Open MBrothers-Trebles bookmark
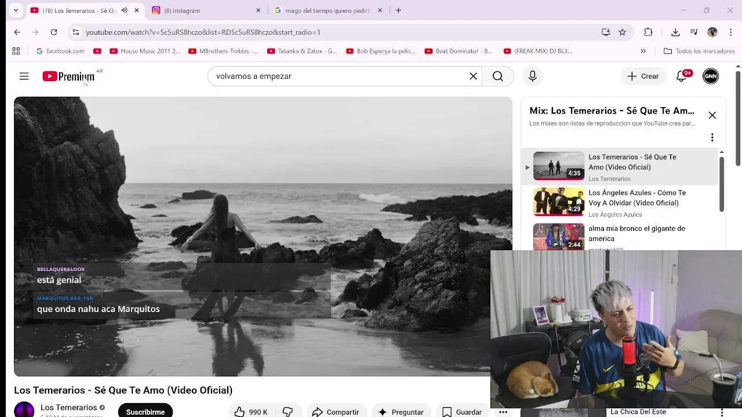This screenshot has height=417, width=742. (223, 51)
